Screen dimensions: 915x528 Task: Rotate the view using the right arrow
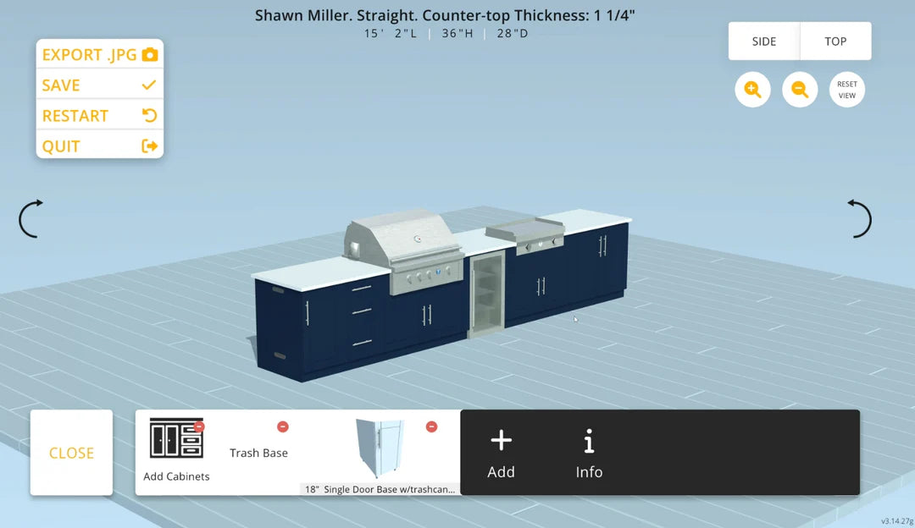pyautogui.click(x=860, y=219)
